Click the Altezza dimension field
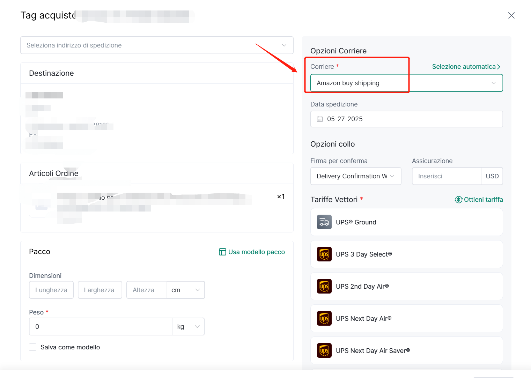Screen dimensions: 531x378 (147, 290)
